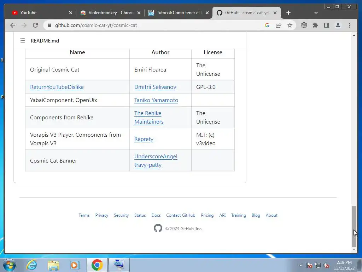The height and width of the screenshot is (272, 362).
Task: View site info via the padlock icon
Action: pyautogui.click(x=49, y=25)
